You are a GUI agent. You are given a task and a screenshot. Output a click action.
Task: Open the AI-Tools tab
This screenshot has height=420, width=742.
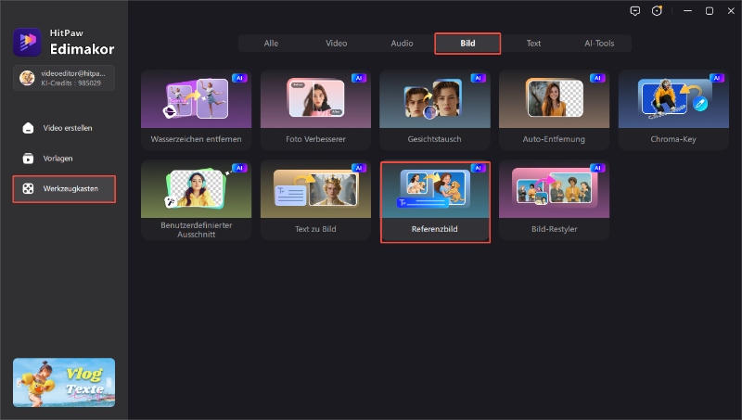point(598,44)
